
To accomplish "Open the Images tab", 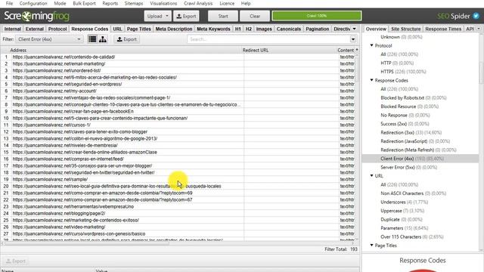I will (x=264, y=29).
